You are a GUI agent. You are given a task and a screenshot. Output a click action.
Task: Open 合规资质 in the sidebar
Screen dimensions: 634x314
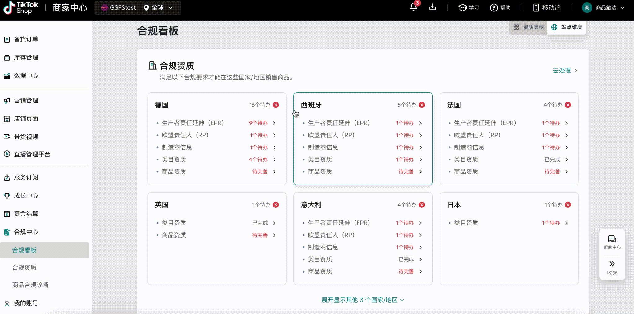pyautogui.click(x=25, y=268)
